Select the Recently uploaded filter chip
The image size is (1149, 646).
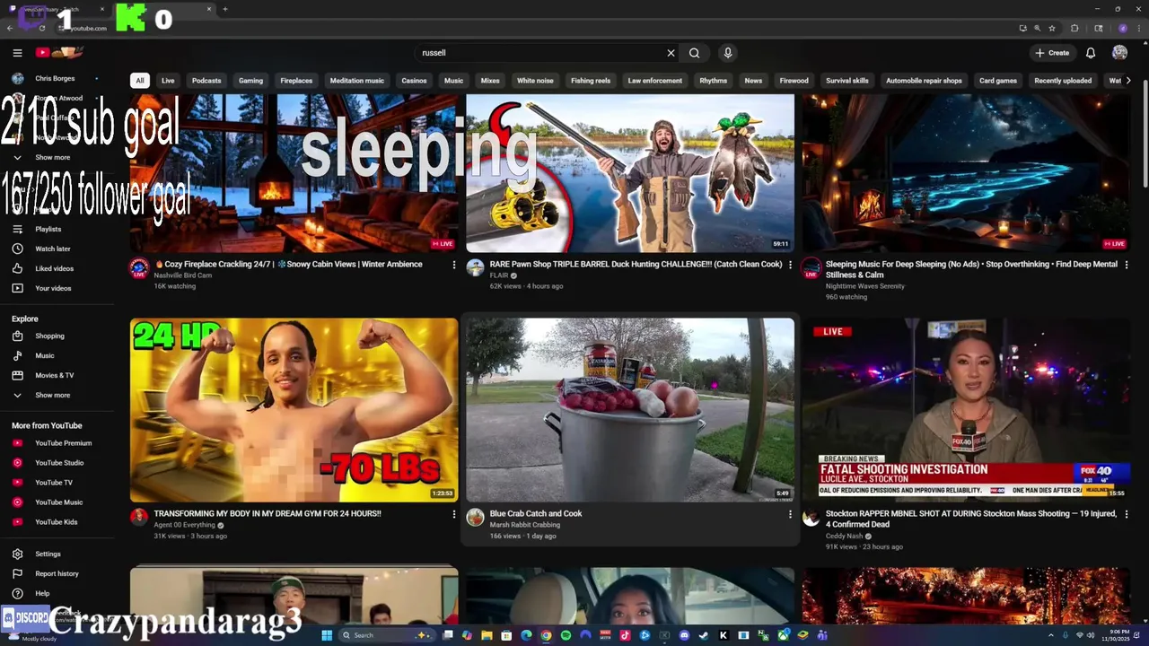click(x=1063, y=81)
